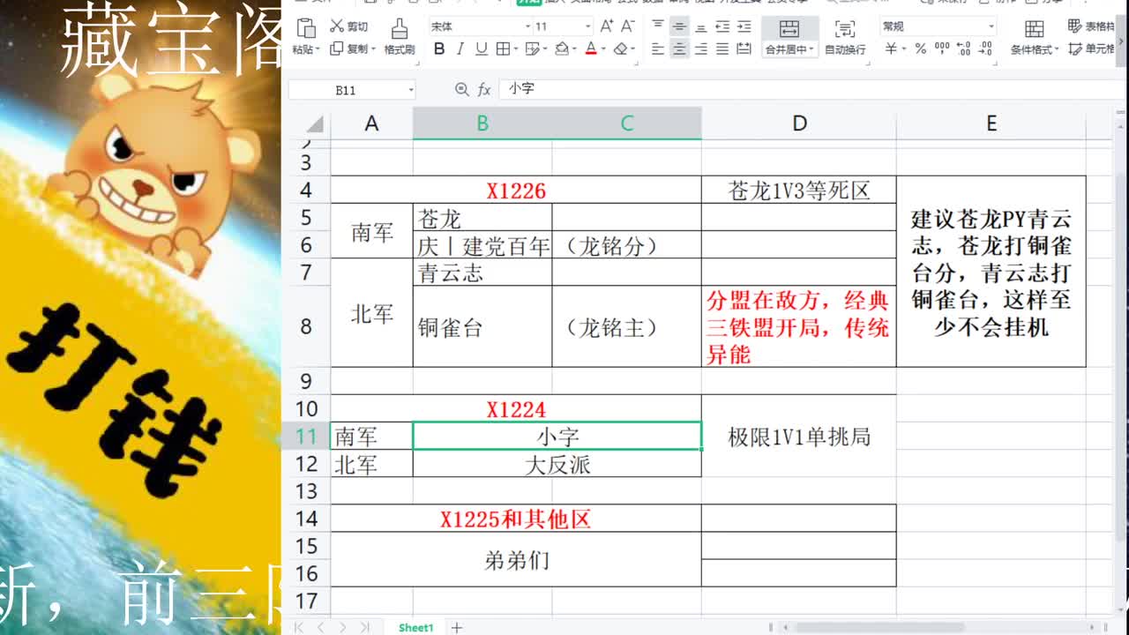Apply red font color A swatch

click(x=591, y=49)
